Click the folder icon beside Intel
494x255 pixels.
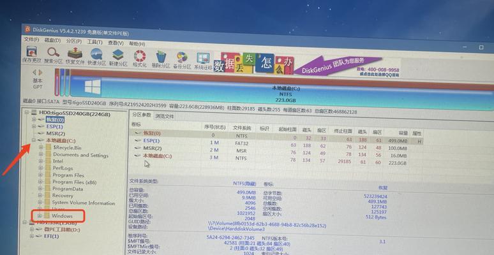(x=48, y=161)
